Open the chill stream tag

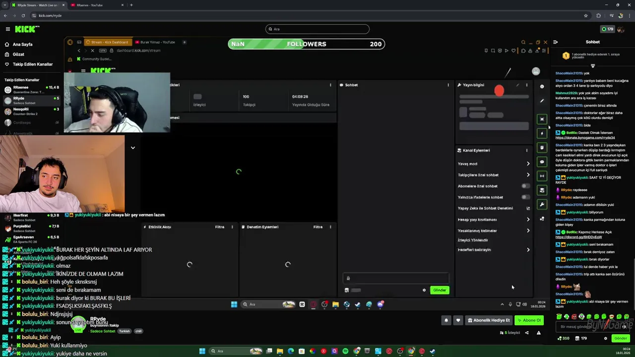point(138,331)
